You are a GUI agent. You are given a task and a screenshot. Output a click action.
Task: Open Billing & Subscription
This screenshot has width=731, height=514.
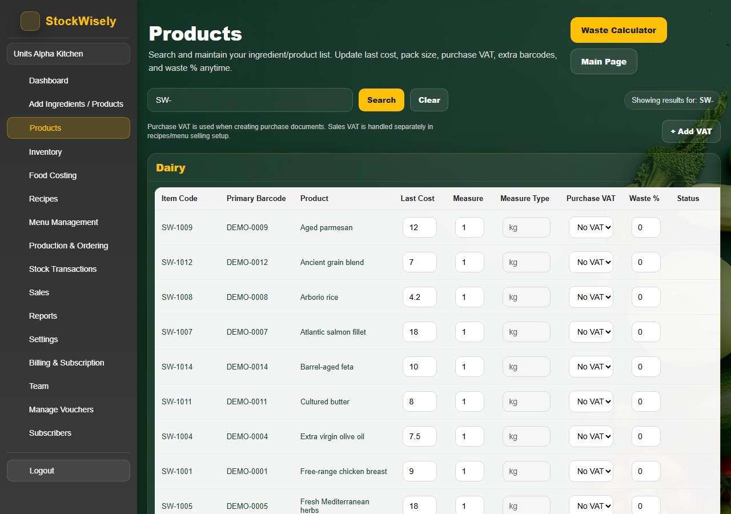tap(69, 363)
